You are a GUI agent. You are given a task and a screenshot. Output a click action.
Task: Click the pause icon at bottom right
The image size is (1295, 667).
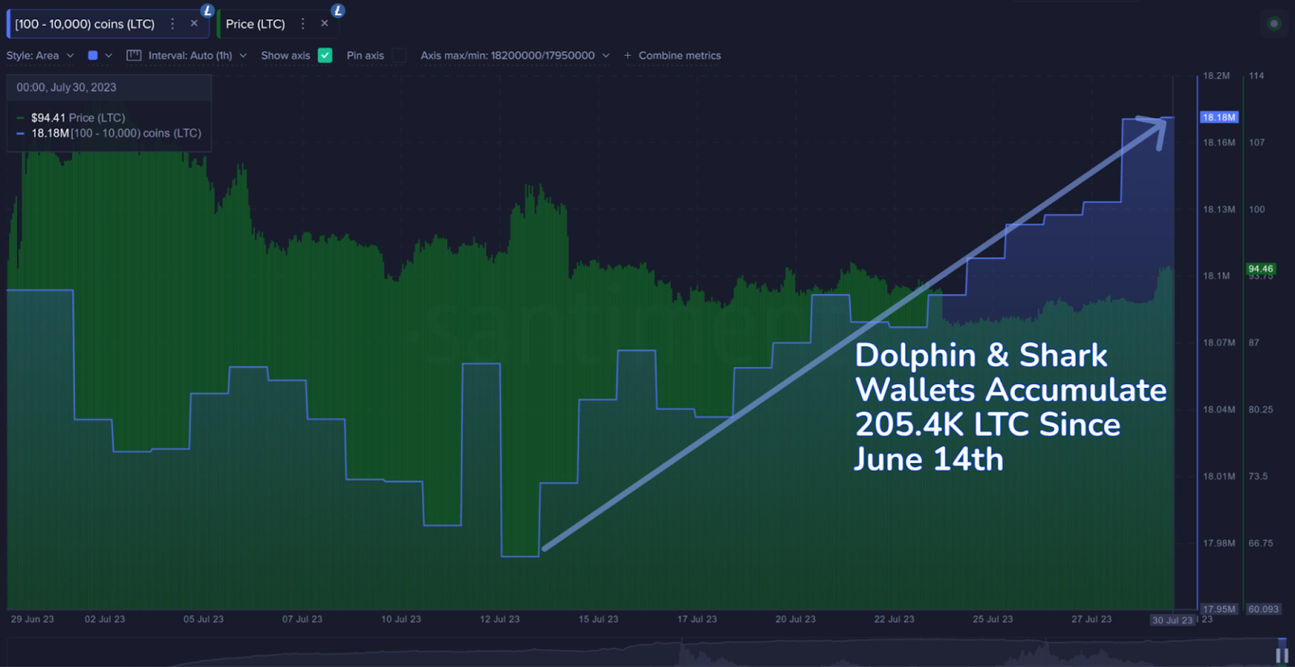(1282, 655)
